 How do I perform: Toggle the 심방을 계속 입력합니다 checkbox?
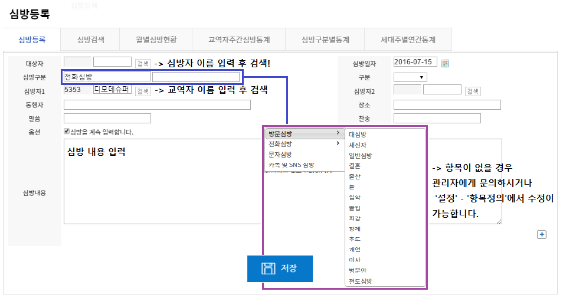coord(67,131)
